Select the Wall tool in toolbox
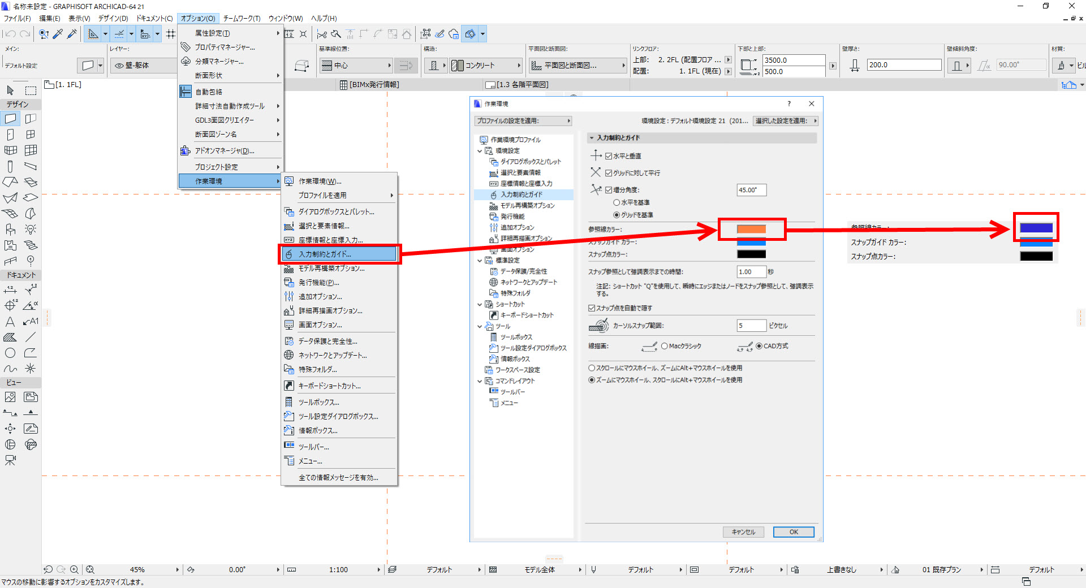 click(10, 119)
